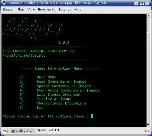
Task: Click 'Append Comments to Images' text
Action: coord(64,86)
